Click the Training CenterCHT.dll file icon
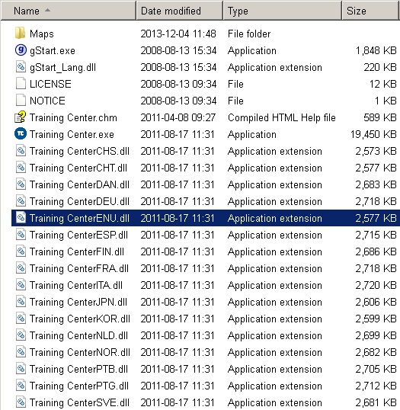 [21, 168]
